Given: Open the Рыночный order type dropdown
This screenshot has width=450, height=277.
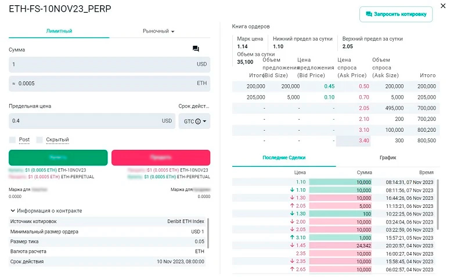Looking at the screenshot, I should click(159, 31).
